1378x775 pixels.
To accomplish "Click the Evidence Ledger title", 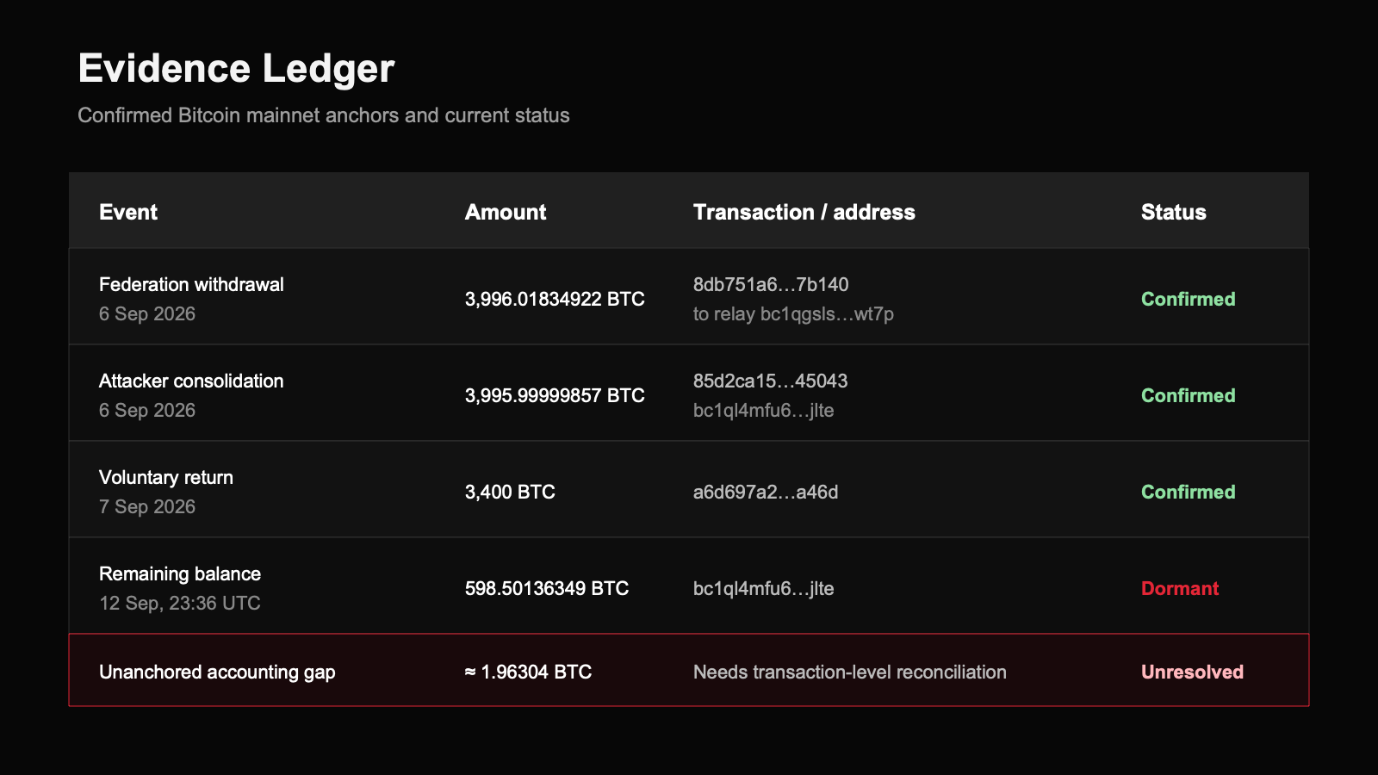I will pos(236,68).
